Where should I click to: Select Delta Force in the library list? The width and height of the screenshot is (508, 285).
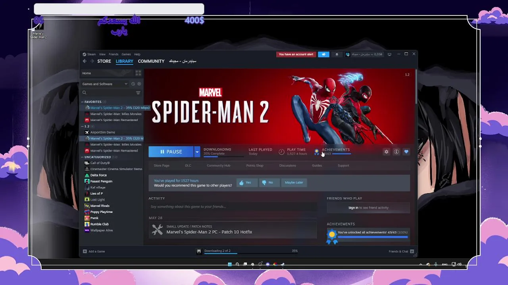(x=98, y=175)
